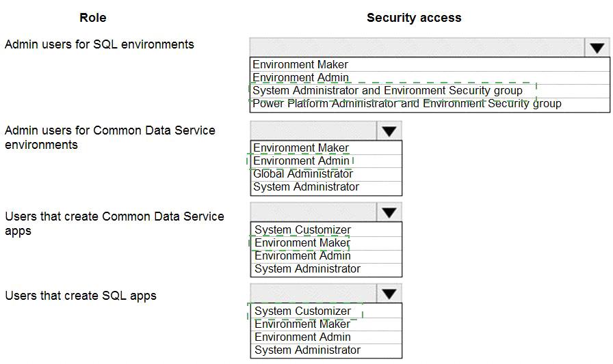Select Environment Admin for Common Data Service apps
The width and height of the screenshot is (613, 364).
(326, 255)
